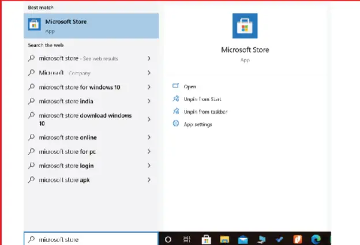The width and height of the screenshot is (360, 245).
Task: Open Cortana circle icon on taskbar
Action: pos(168,239)
